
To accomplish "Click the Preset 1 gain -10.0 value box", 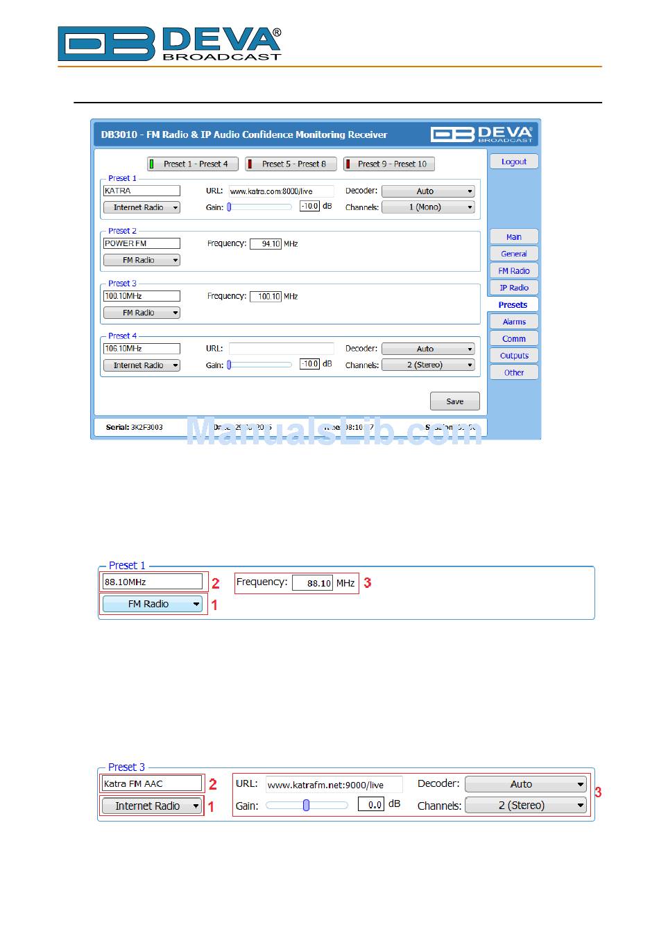I will (x=309, y=206).
